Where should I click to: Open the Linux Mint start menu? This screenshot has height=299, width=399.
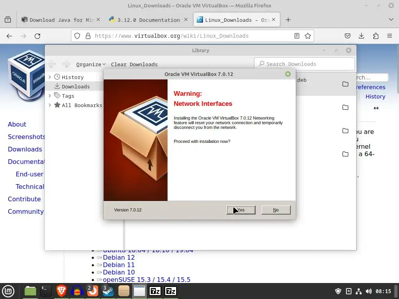pyautogui.click(x=8, y=291)
